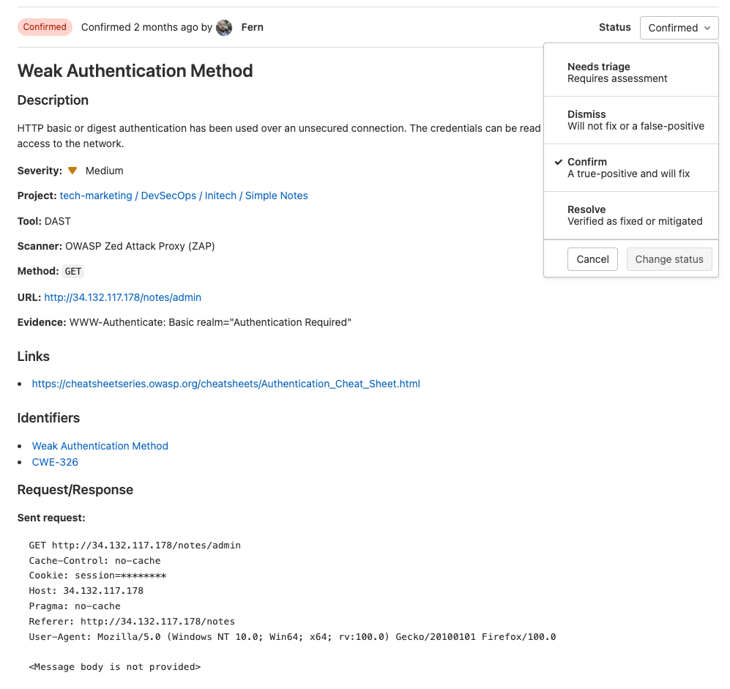Click the yellow medium severity icon

pyautogui.click(x=72, y=170)
